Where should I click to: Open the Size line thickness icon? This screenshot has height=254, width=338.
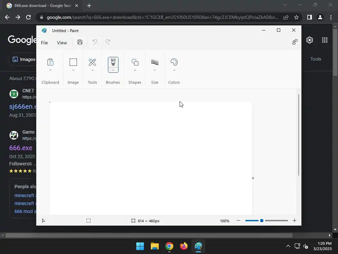pos(155,62)
